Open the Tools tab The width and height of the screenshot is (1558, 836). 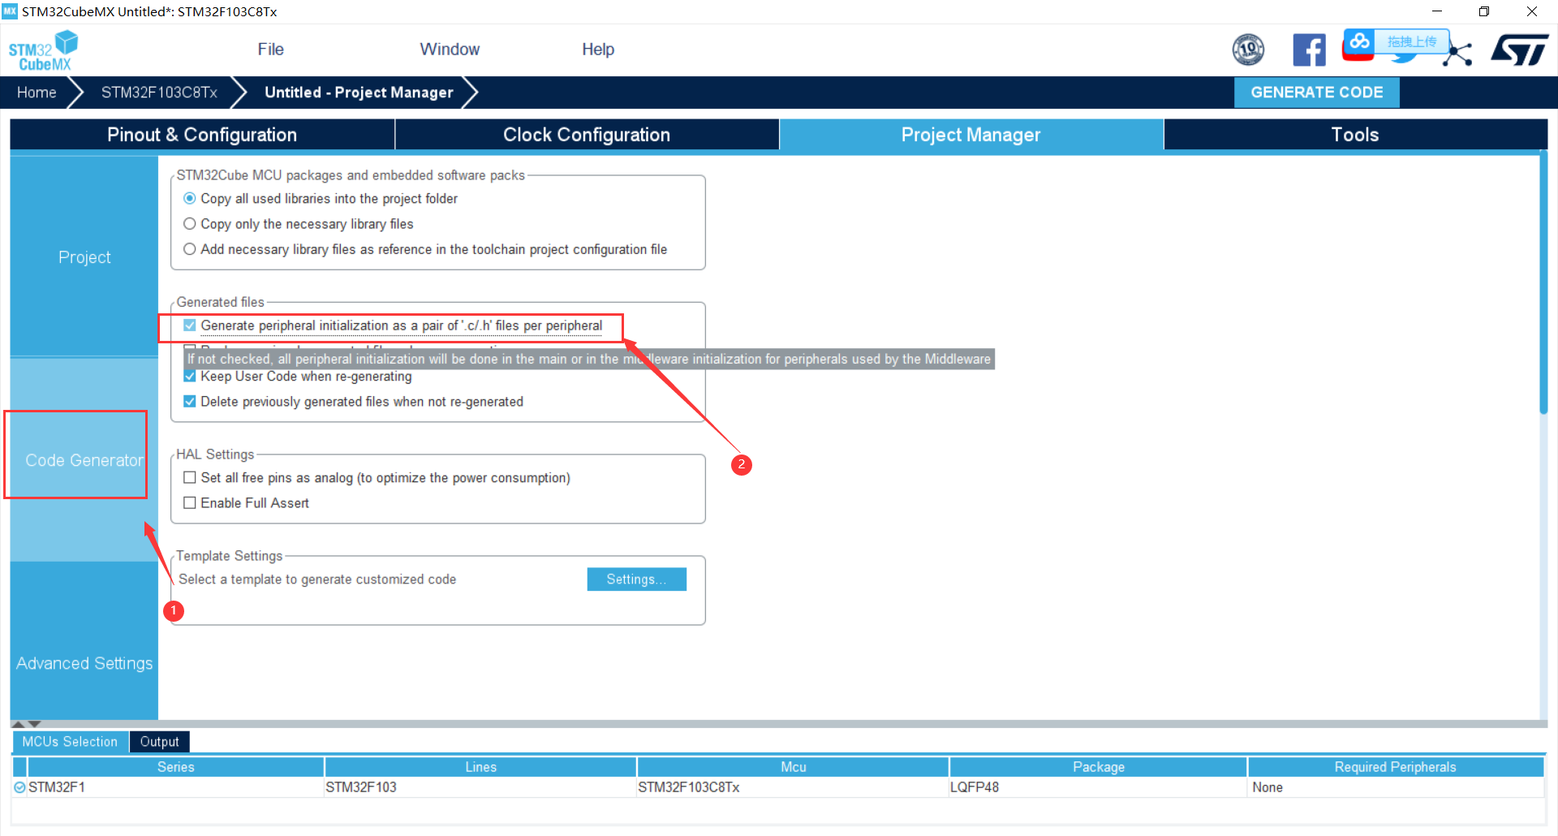pyautogui.click(x=1355, y=135)
